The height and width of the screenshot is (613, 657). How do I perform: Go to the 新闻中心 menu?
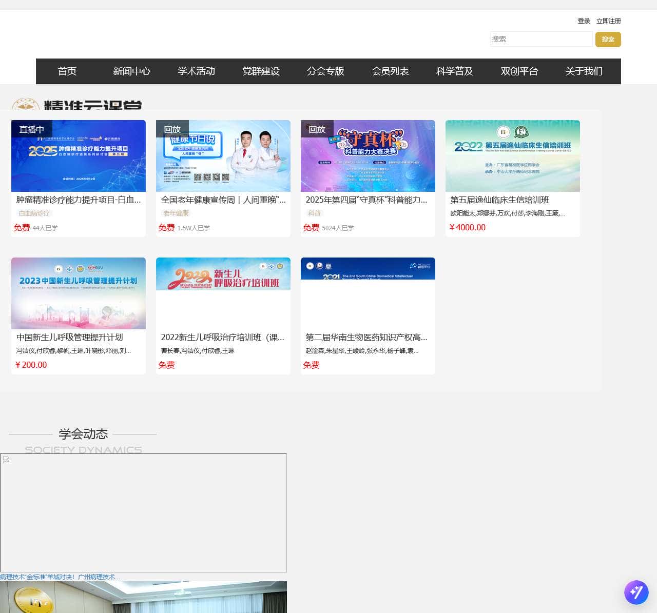(x=131, y=71)
